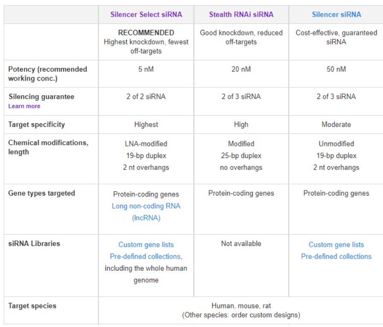Select the 50 nM potency cell
This screenshot has height=327, width=383.
tap(336, 69)
